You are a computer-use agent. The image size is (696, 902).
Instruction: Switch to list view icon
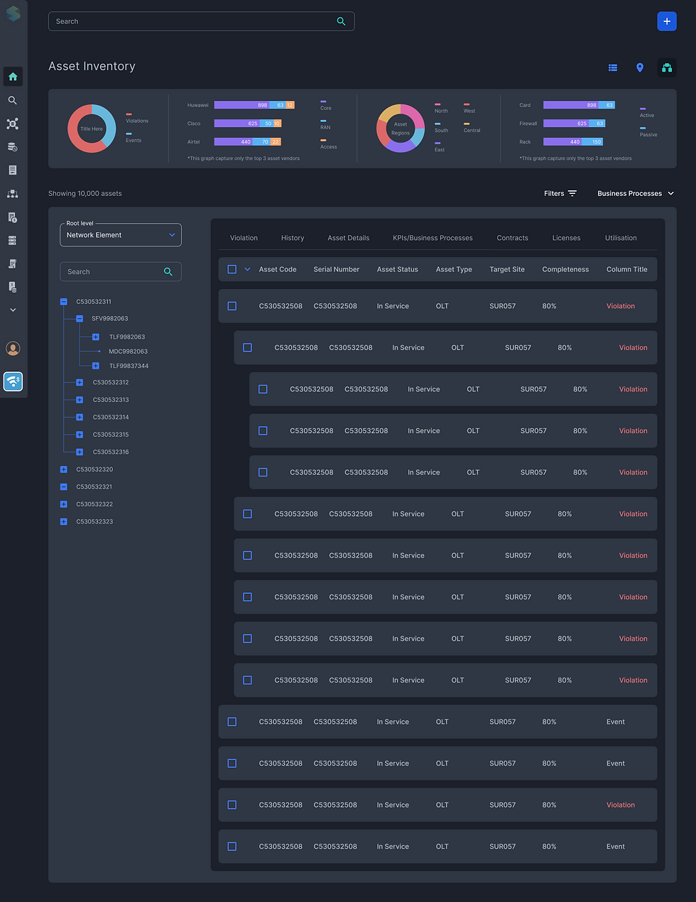click(613, 67)
